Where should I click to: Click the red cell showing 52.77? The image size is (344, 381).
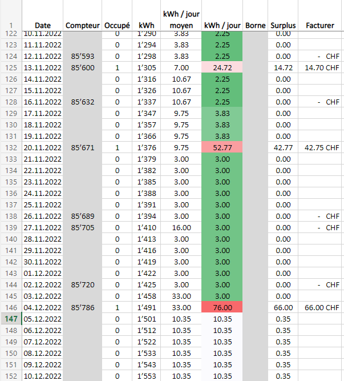point(222,147)
